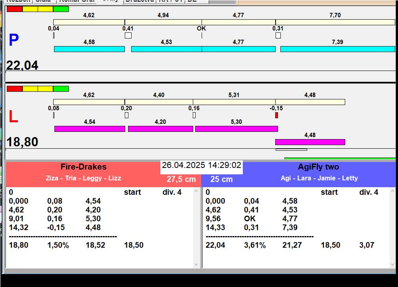Select the magenta 4,48 run bar
Image resolution: width=398 pixels, height=287 pixels.
click(x=310, y=142)
